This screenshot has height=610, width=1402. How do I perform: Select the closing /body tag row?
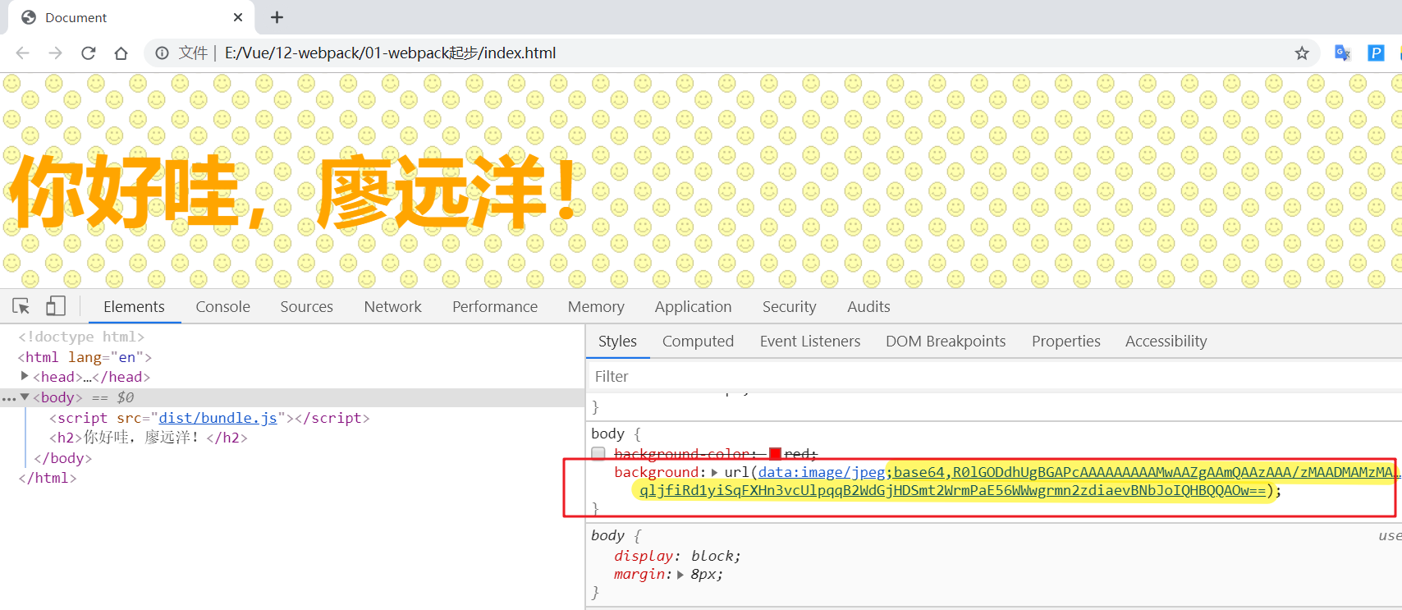click(x=63, y=458)
